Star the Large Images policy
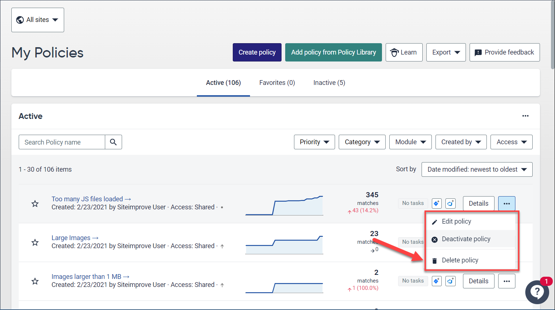 (x=35, y=242)
